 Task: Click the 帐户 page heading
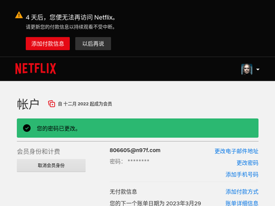(x=28, y=104)
